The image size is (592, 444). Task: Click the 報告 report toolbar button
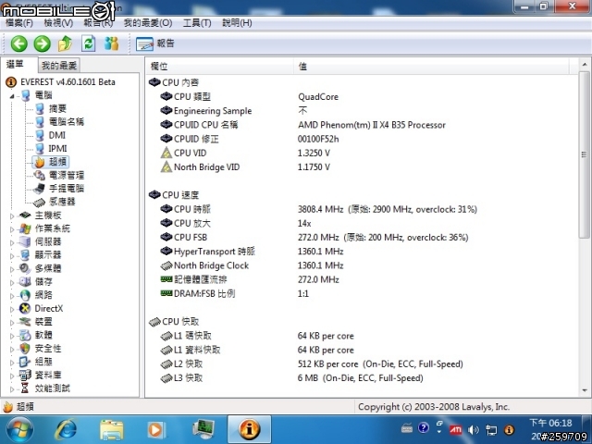coord(155,43)
